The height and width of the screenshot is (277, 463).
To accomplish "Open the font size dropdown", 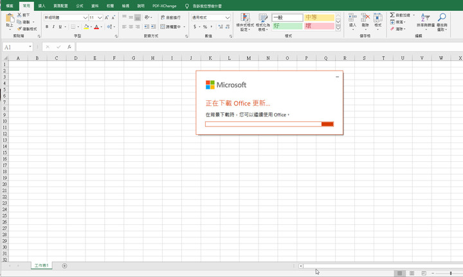I will (x=100, y=18).
